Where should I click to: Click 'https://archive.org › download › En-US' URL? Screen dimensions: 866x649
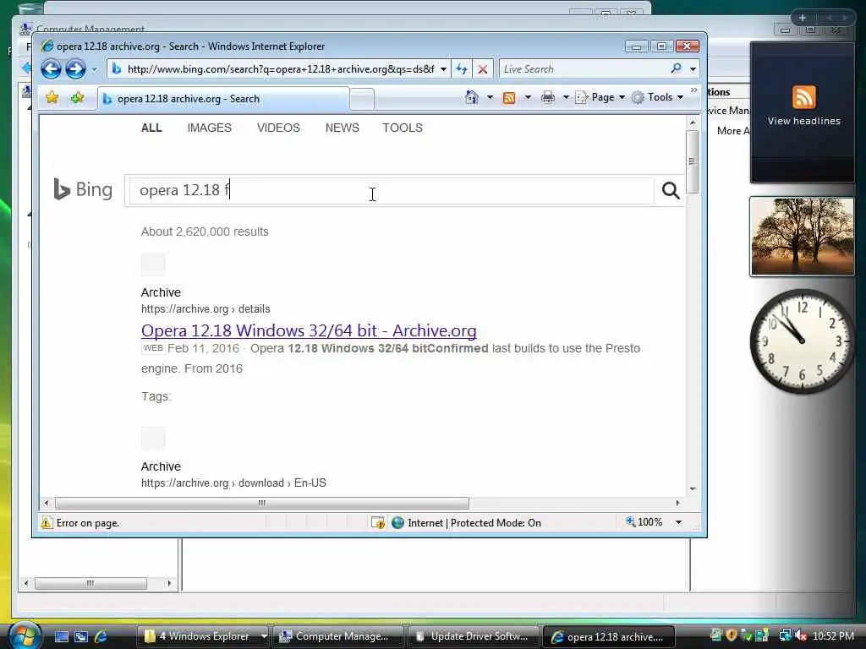[x=233, y=483]
